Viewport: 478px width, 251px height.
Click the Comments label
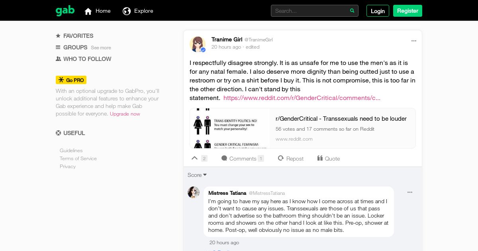pyautogui.click(x=243, y=159)
